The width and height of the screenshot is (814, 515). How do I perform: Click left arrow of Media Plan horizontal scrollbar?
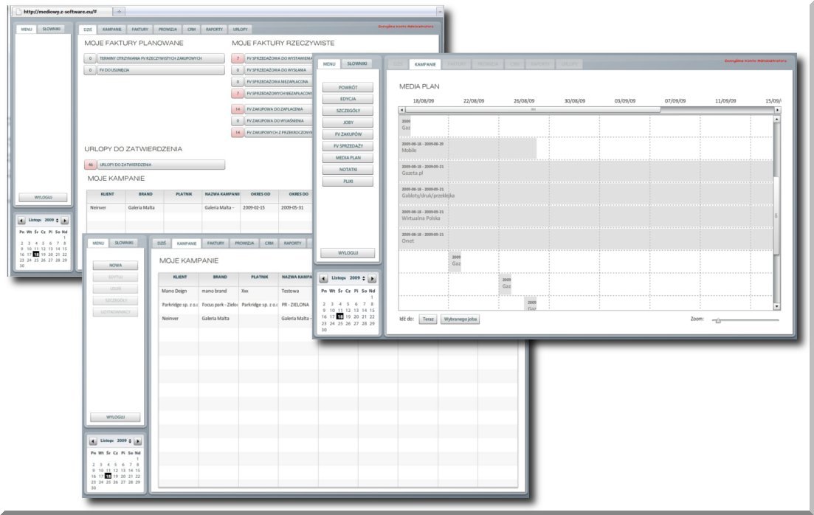tap(401, 110)
